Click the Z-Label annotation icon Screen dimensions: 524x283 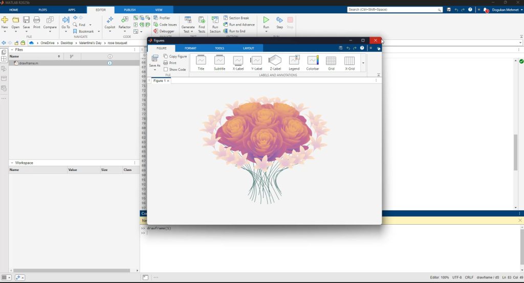click(275, 62)
